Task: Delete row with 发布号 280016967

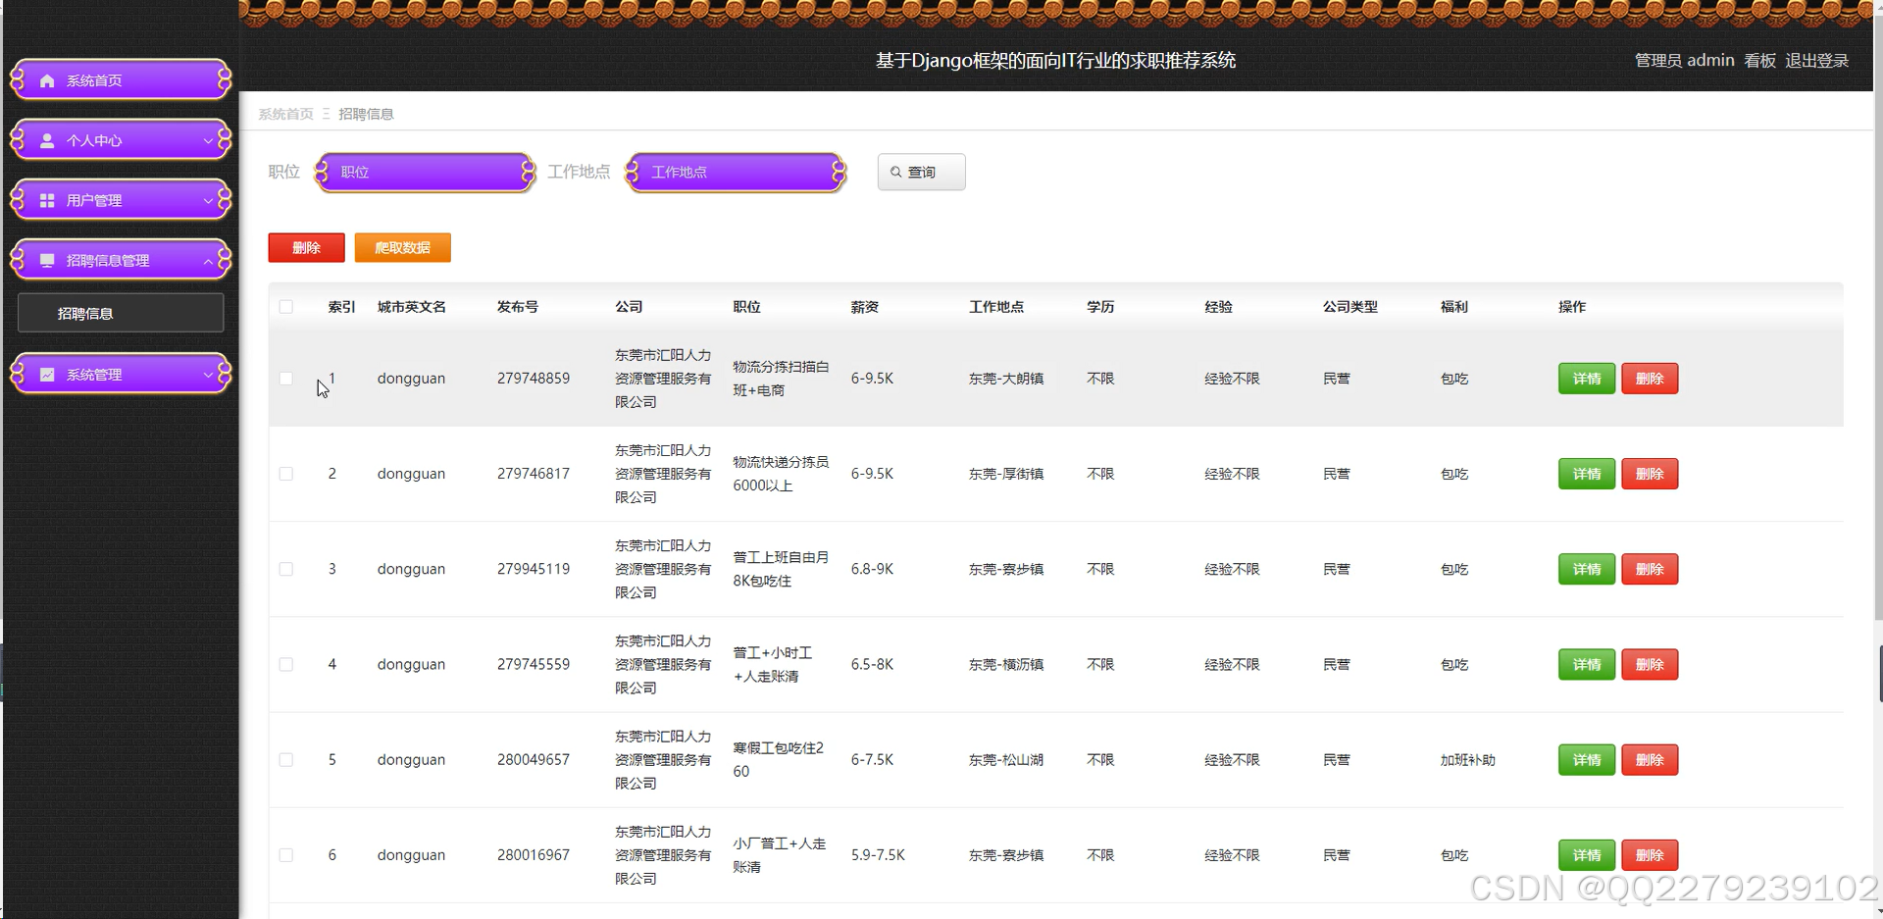Action: (1650, 855)
